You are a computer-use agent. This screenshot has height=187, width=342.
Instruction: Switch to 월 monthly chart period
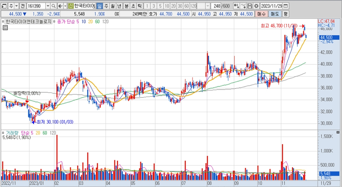pos(113,6)
